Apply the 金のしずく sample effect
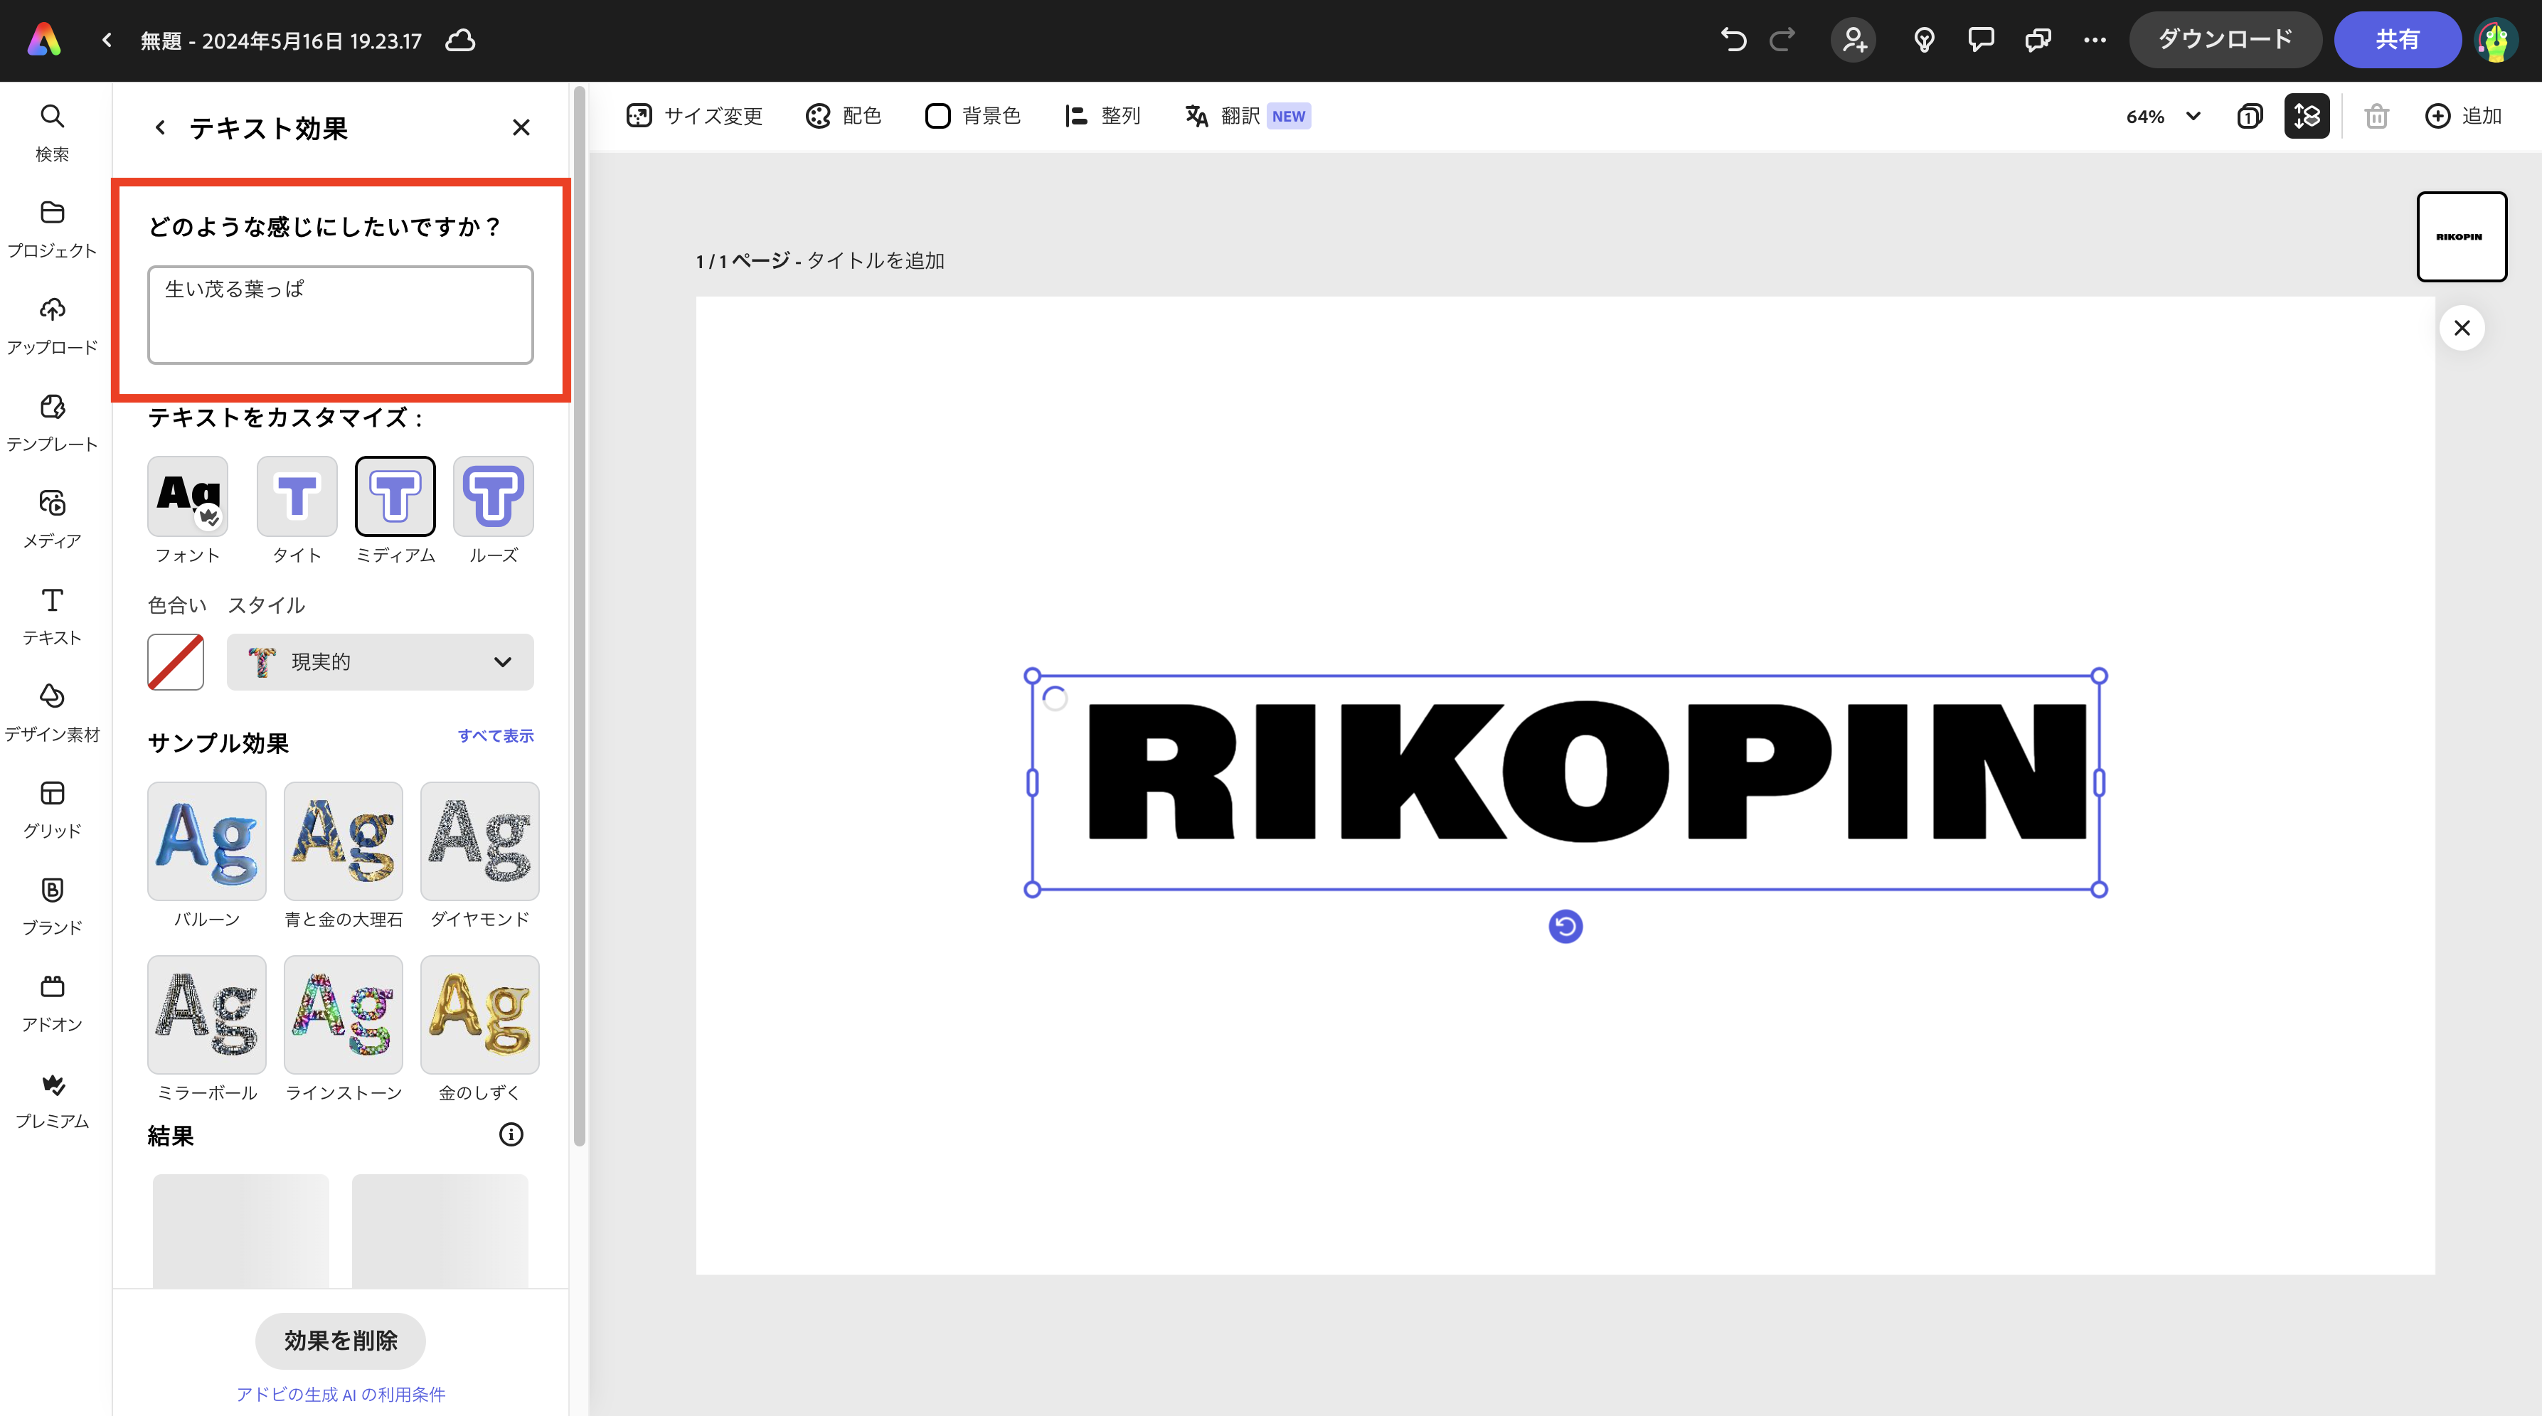The image size is (2542, 1416). coord(479,1014)
